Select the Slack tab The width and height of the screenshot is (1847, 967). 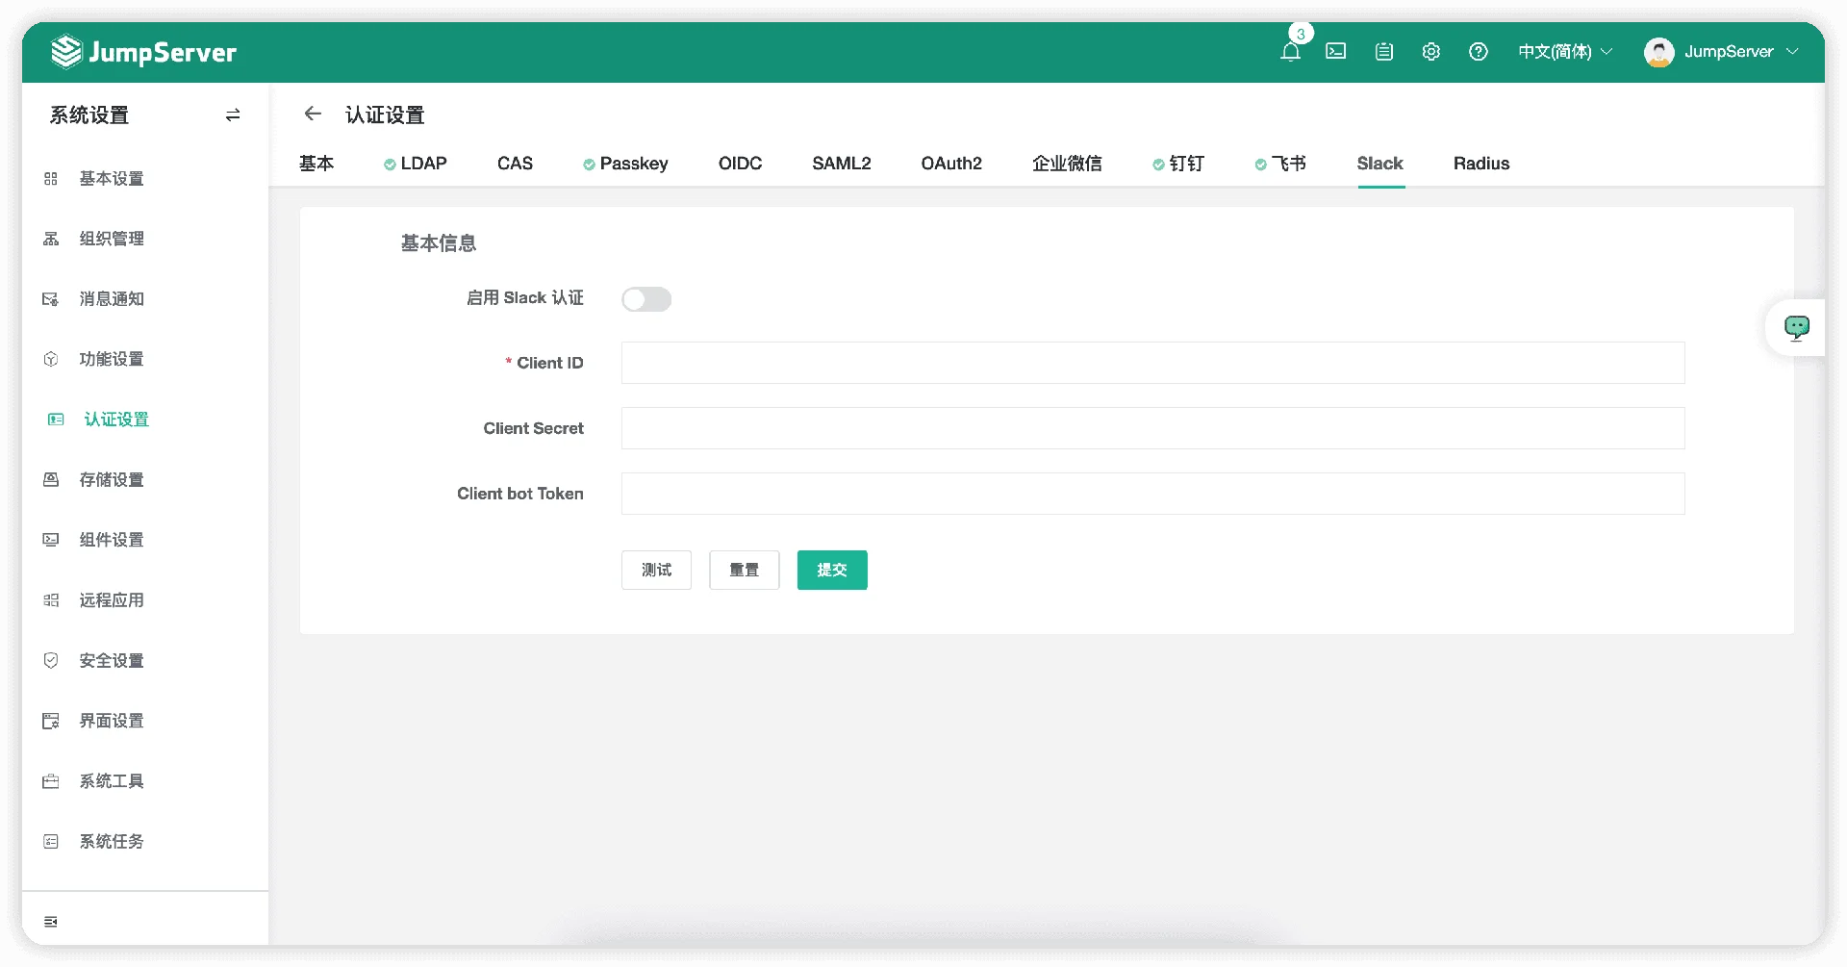click(1379, 164)
